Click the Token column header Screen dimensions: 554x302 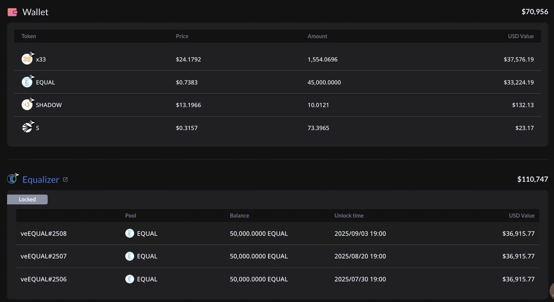29,36
